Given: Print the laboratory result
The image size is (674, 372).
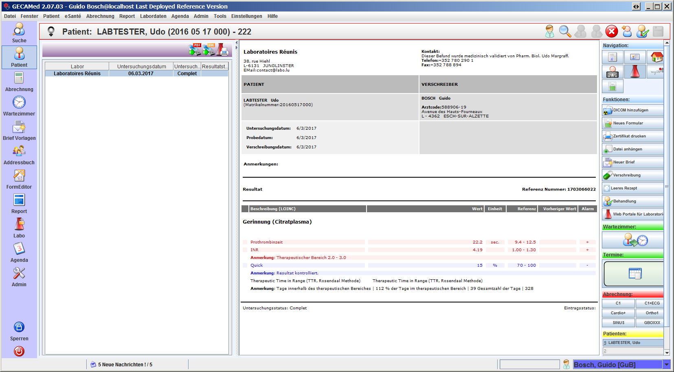Looking at the screenshot, I should pos(222,50).
